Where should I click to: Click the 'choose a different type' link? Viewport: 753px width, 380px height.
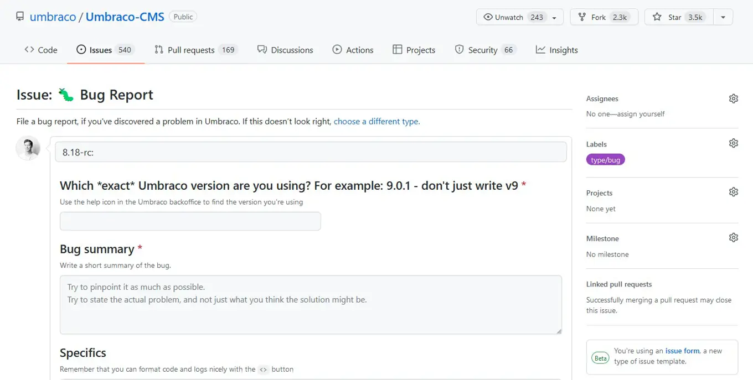[x=376, y=121]
